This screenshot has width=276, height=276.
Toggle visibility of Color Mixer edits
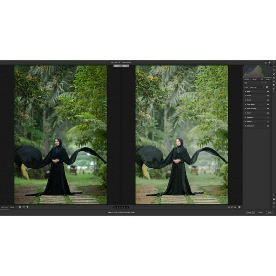click(268, 105)
